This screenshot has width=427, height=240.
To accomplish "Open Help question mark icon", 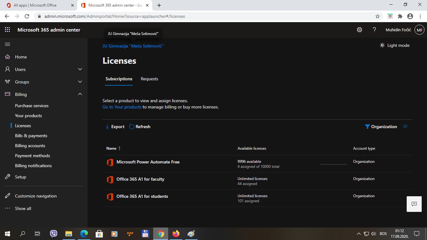I will point(374,30).
